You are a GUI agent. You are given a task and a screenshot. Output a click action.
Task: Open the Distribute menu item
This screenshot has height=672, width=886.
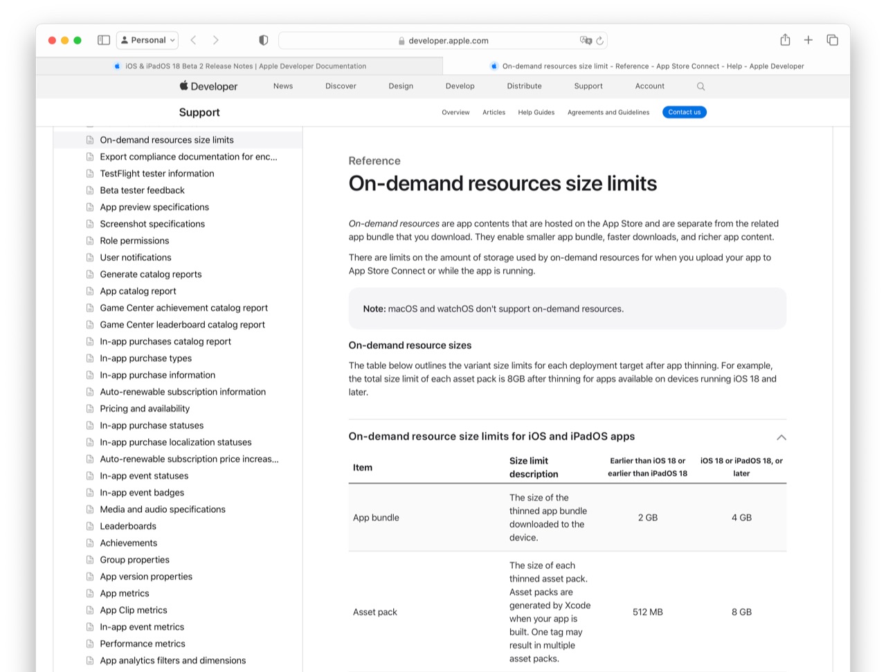(524, 86)
